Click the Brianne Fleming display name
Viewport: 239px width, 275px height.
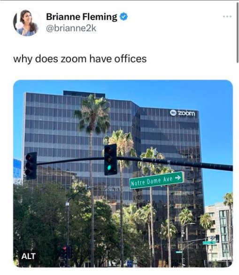tap(82, 17)
